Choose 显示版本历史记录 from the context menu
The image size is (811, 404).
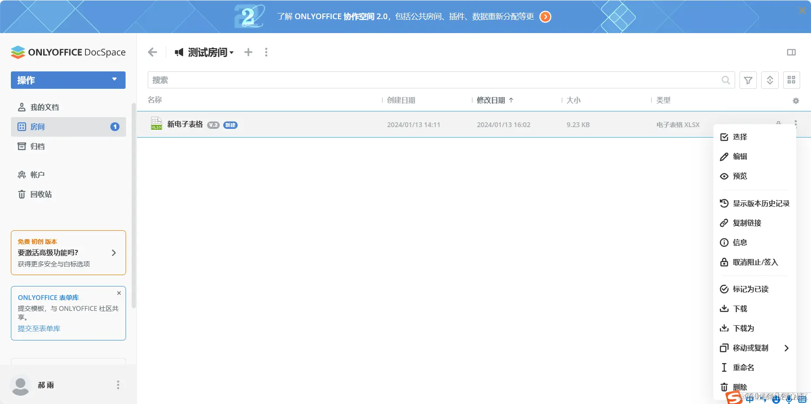760,203
